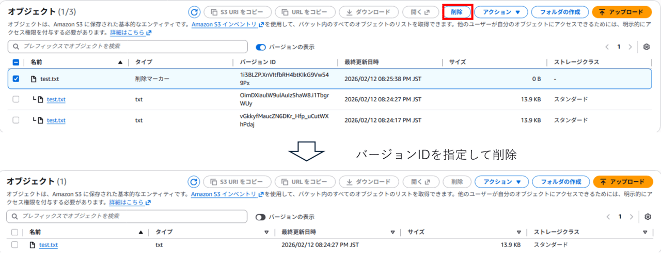Click アップロード button in the オブジェクト (1/3) panel
Image resolution: width=661 pixels, height=275 pixels.
(x=621, y=12)
